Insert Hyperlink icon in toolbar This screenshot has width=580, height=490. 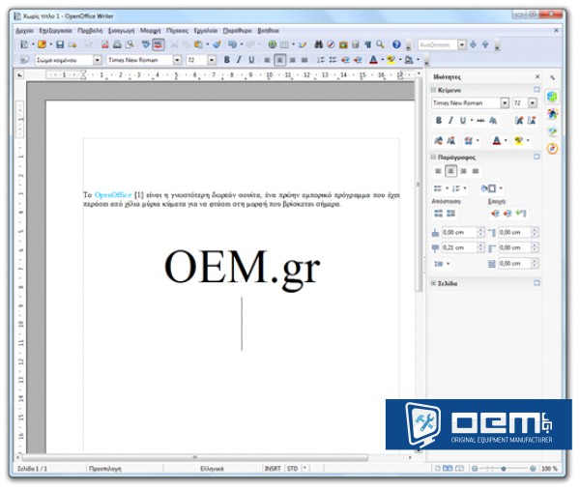[x=273, y=44]
